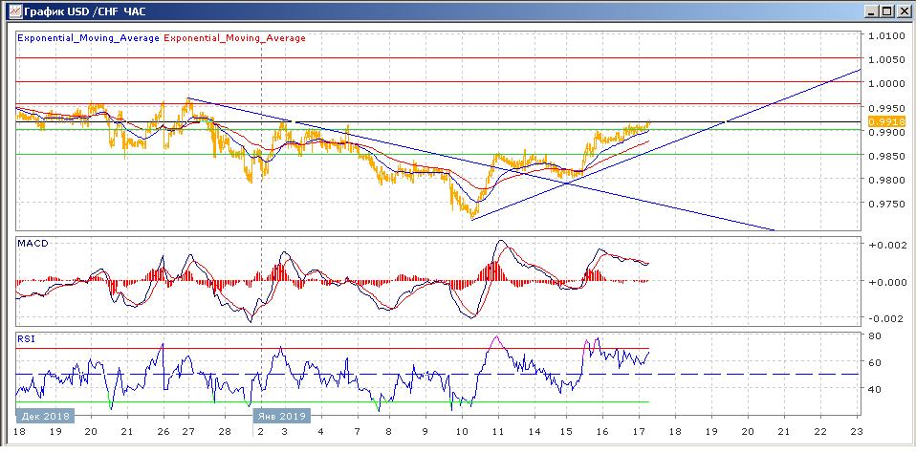Viewport: 916px width, 454px height.
Task: Select the RSI panel label
Action: click(27, 338)
